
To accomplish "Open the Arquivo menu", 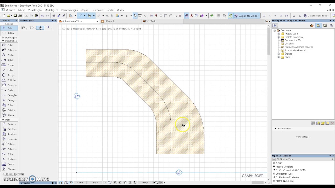I will [10, 10].
